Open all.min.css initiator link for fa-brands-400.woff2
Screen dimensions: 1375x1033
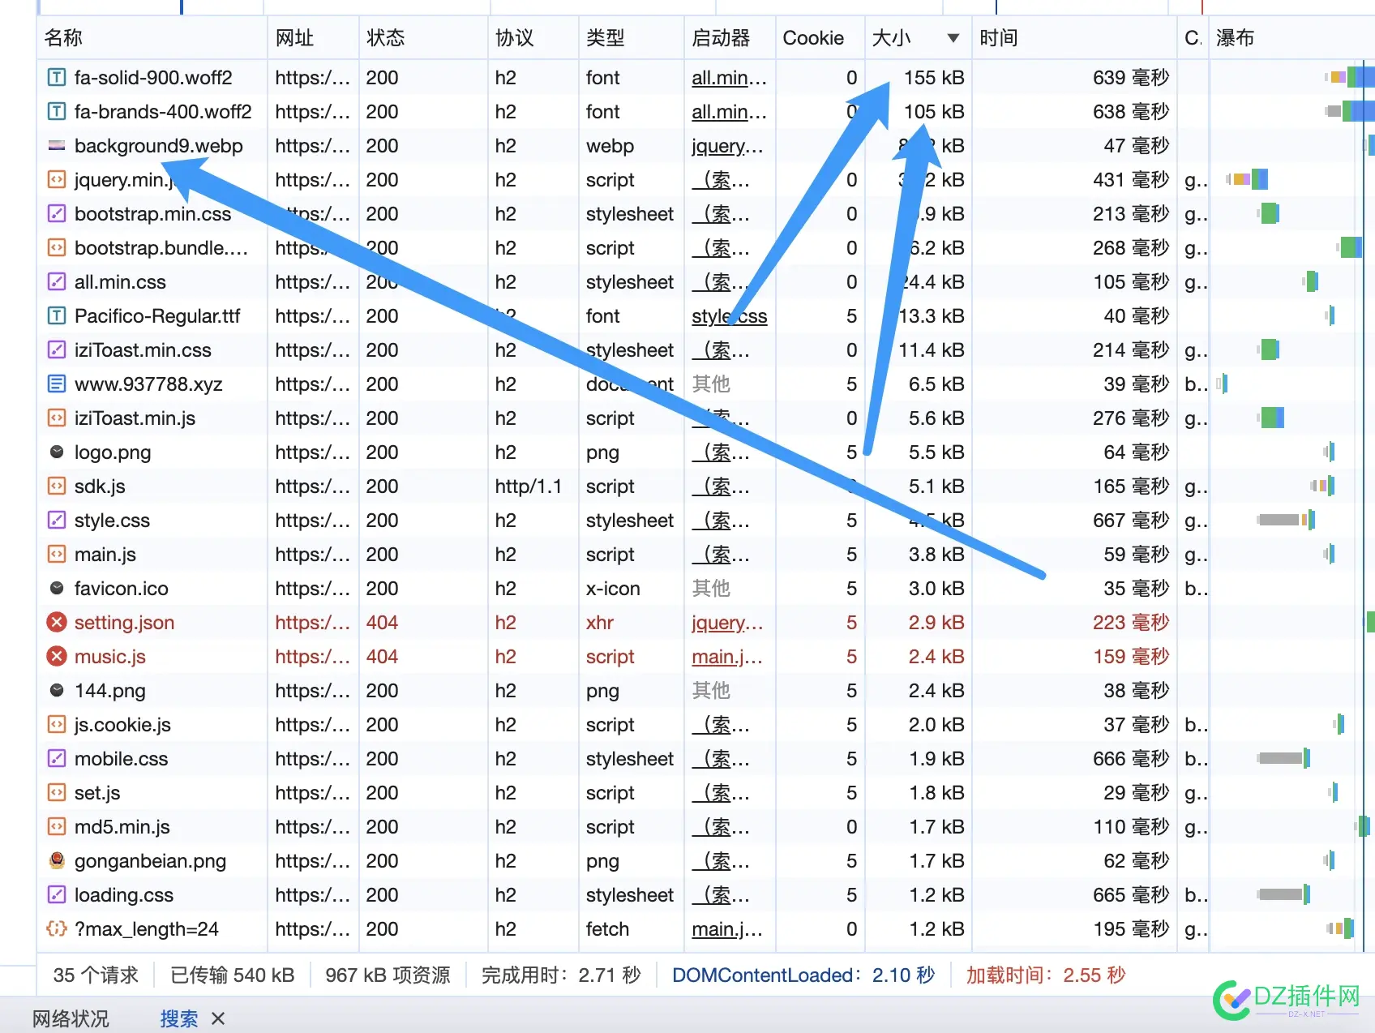tap(728, 112)
